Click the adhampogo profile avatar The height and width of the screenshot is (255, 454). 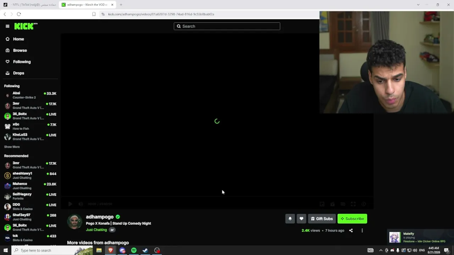click(x=74, y=222)
